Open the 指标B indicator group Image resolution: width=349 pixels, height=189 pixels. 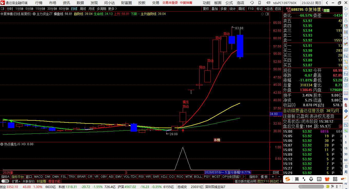coord(254,177)
